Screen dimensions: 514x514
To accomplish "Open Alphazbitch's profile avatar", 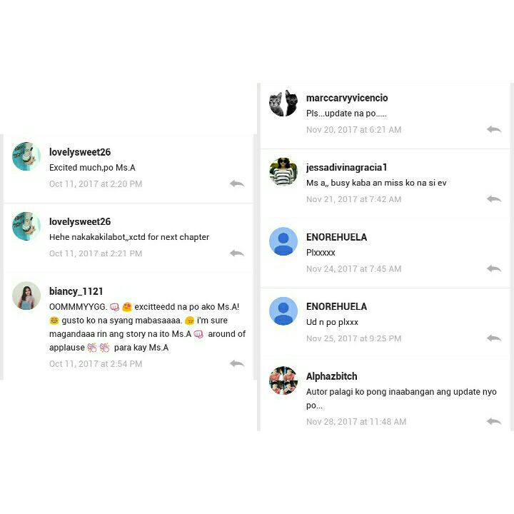I will click(x=283, y=381).
